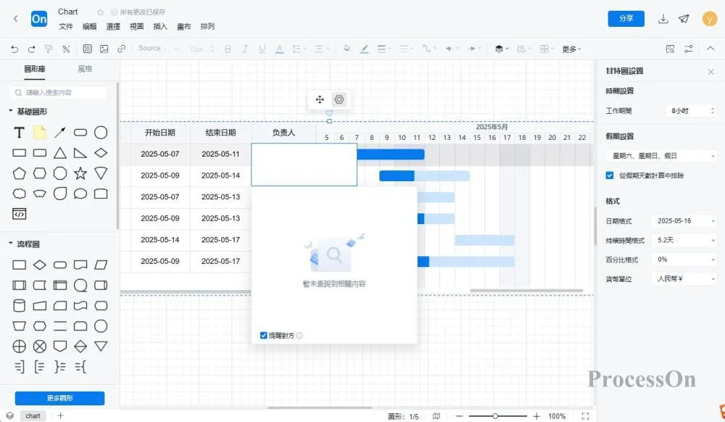This screenshot has width=725, height=422.
Task: Select the pentagon shape
Action: [x=19, y=173]
